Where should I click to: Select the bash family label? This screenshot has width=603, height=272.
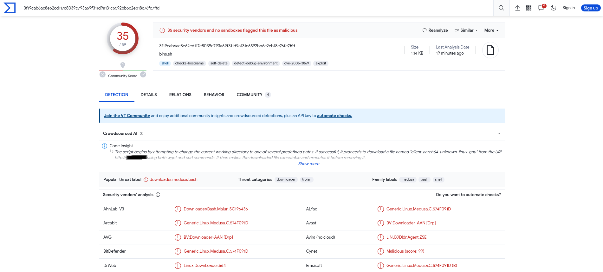click(x=425, y=180)
